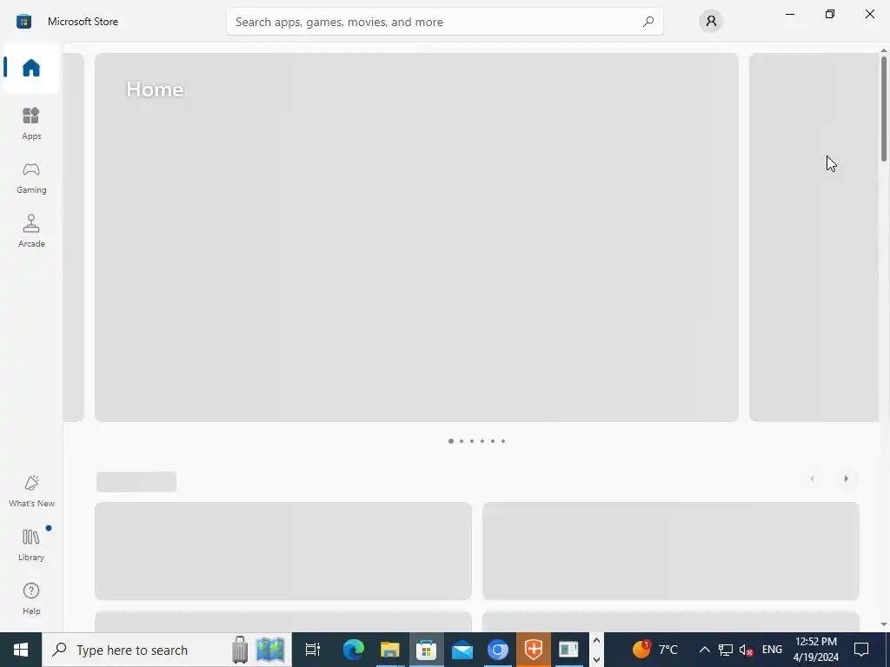Select the second carousel page dot

(462, 440)
